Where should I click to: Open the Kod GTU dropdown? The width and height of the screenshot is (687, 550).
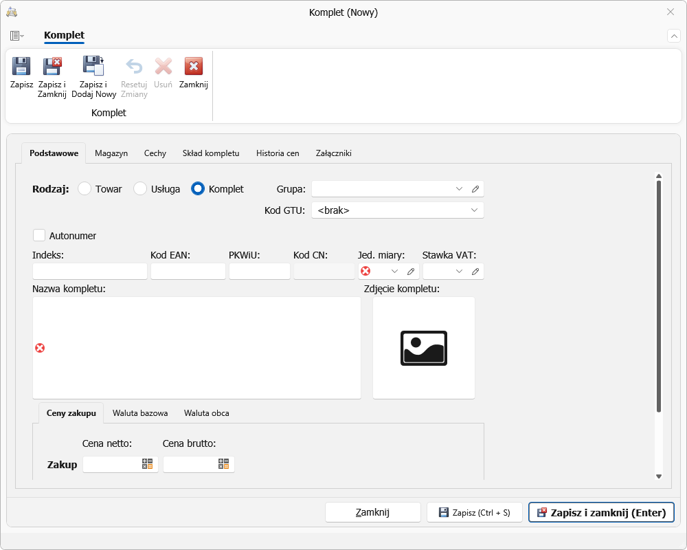[x=474, y=210]
